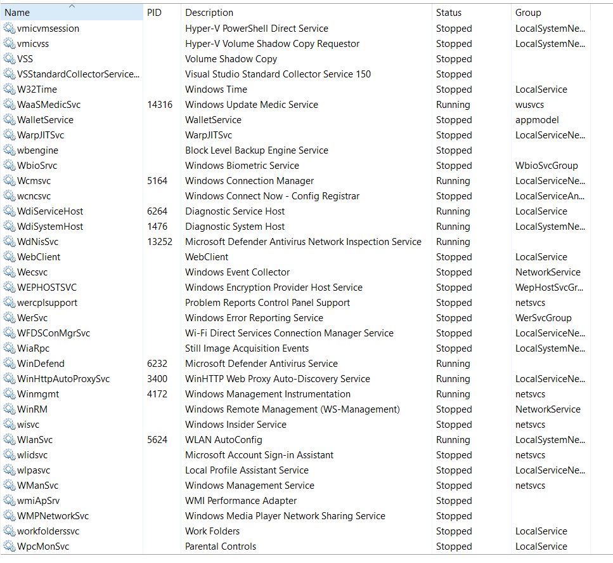Select description Work Folders
613x563 pixels.
click(212, 531)
